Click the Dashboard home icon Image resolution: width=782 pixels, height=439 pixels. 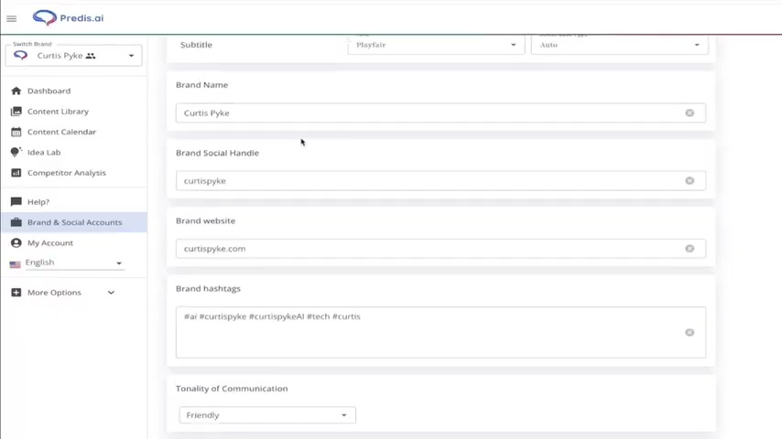coord(16,91)
